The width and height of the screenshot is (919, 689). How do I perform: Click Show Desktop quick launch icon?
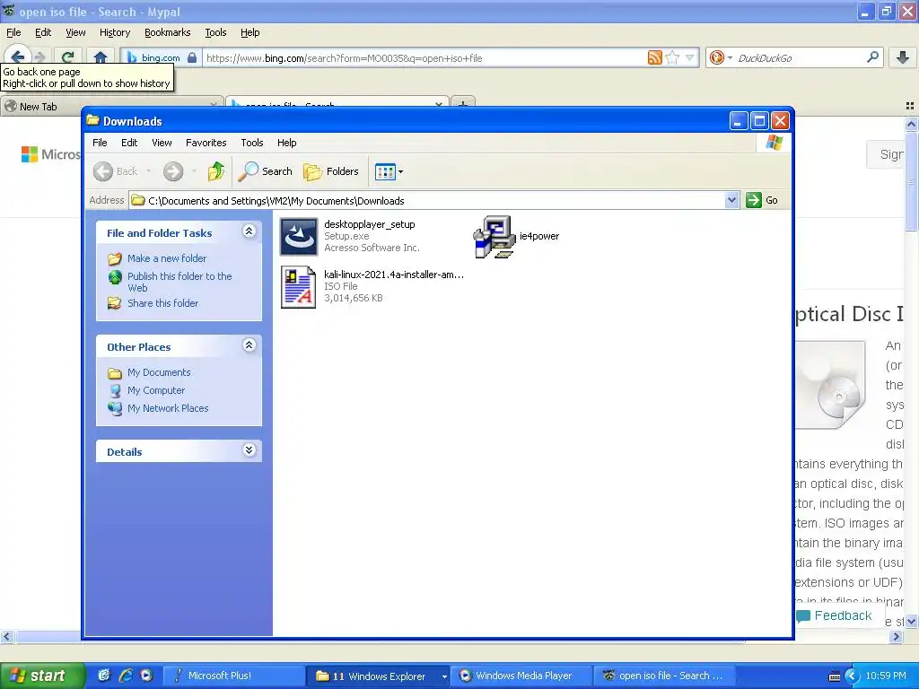104,676
